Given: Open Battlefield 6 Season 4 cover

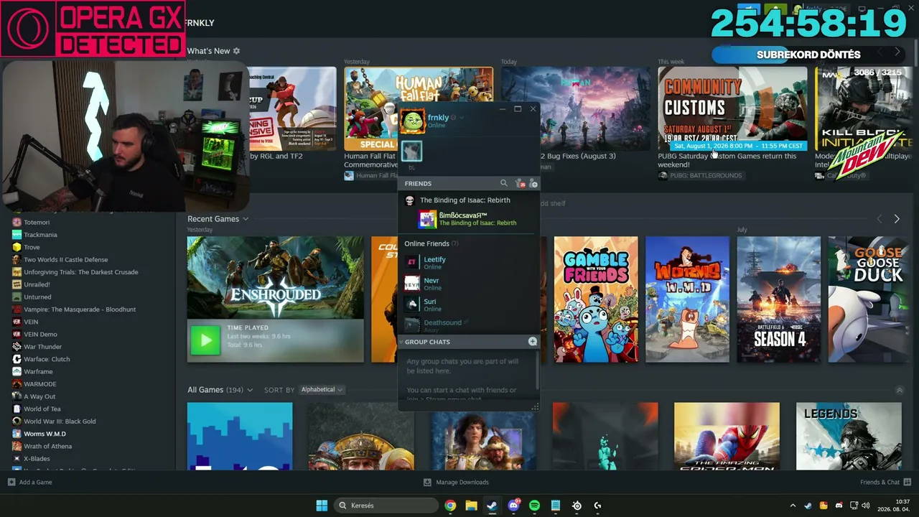Looking at the screenshot, I should [778, 299].
